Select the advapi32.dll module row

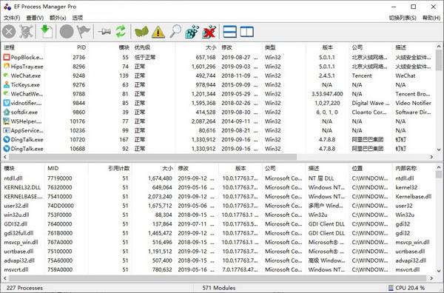[x=218, y=260]
